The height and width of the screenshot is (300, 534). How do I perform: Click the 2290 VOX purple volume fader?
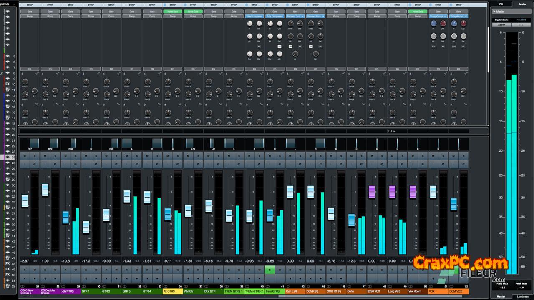(372, 192)
